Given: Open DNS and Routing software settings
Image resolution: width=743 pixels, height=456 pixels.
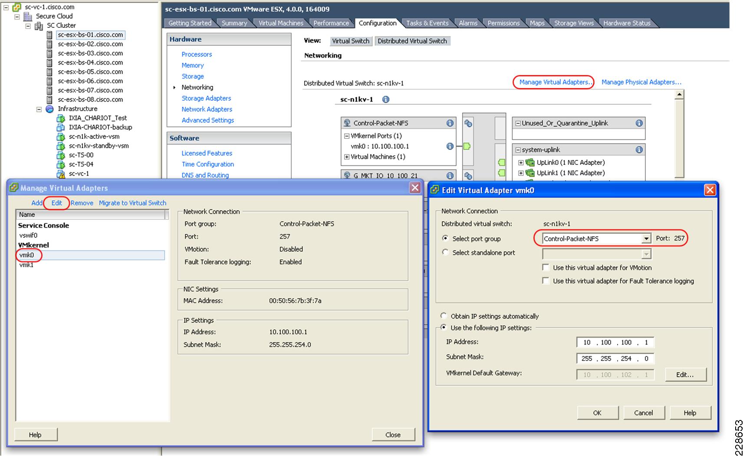Looking at the screenshot, I should coord(205,175).
